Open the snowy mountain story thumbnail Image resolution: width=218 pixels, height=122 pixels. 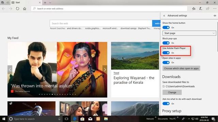click(x=135, y=108)
